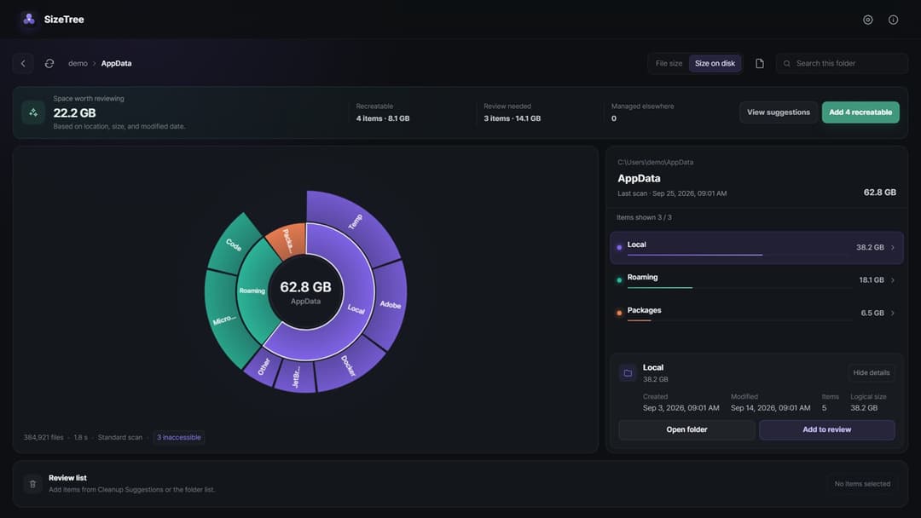921x518 pixels.
Task: Focus the Search this folder field
Action: [843, 63]
